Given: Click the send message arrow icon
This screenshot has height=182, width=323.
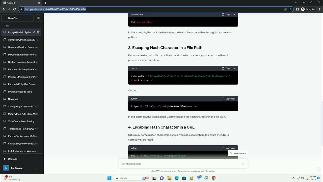Looking at the screenshot, I should tap(243, 164).
